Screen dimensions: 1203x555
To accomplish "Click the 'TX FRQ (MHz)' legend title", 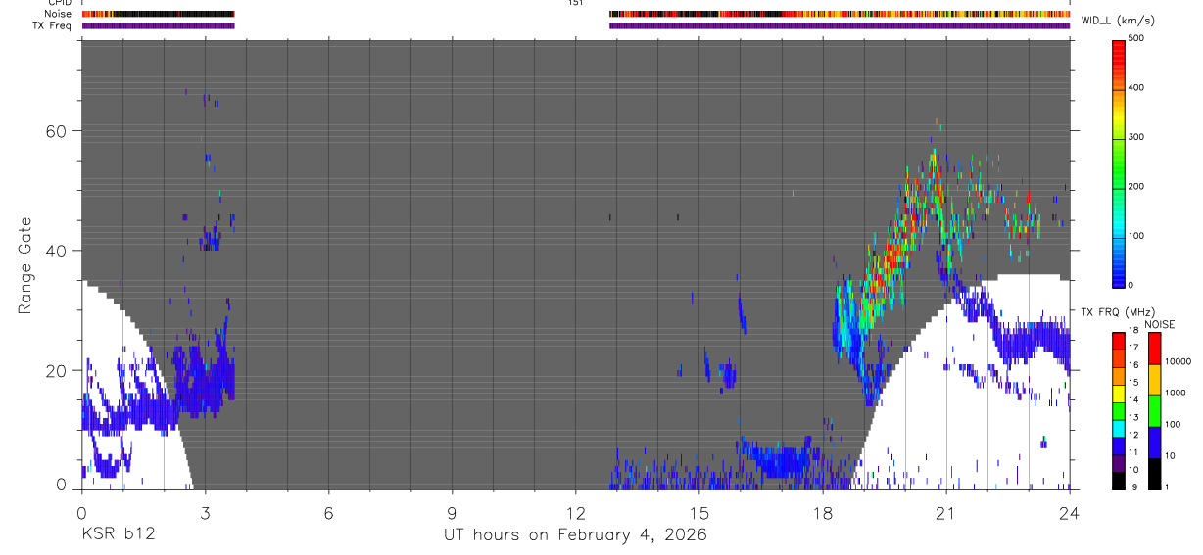I will 1116,312.
